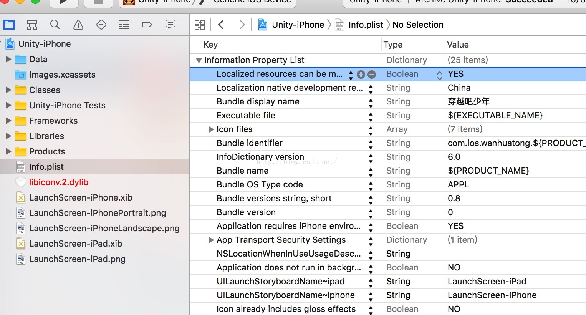Click the ${EXECUTABLE_NAME} value
Screen dimensions: 586x315
tap(495, 116)
